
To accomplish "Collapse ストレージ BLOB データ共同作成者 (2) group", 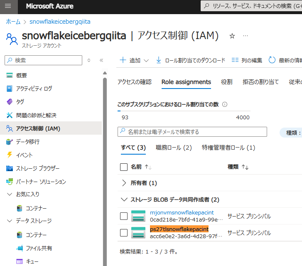I will 124,199.
